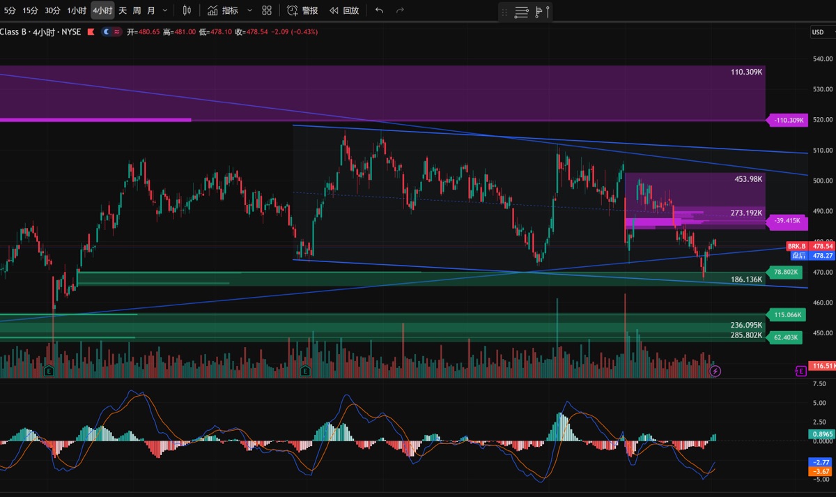Click the layout grid templates icon
836x497 pixels.
[267, 10]
